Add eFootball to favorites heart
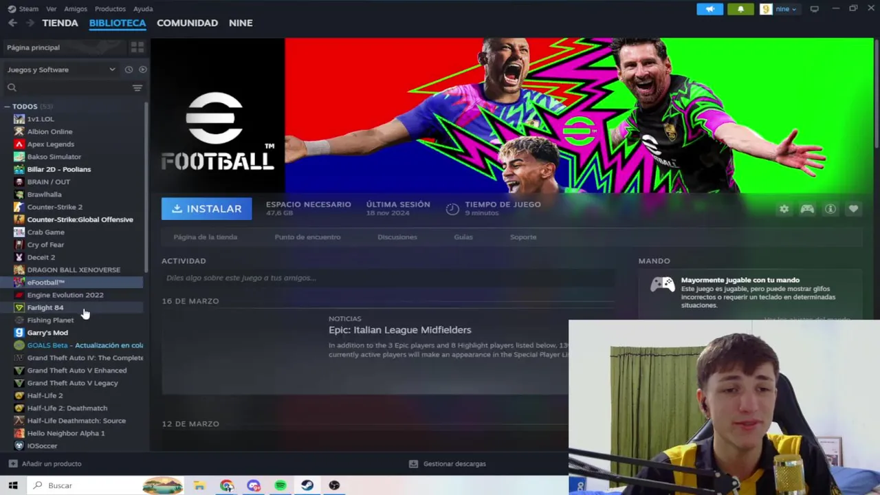The image size is (880, 495). (x=853, y=209)
